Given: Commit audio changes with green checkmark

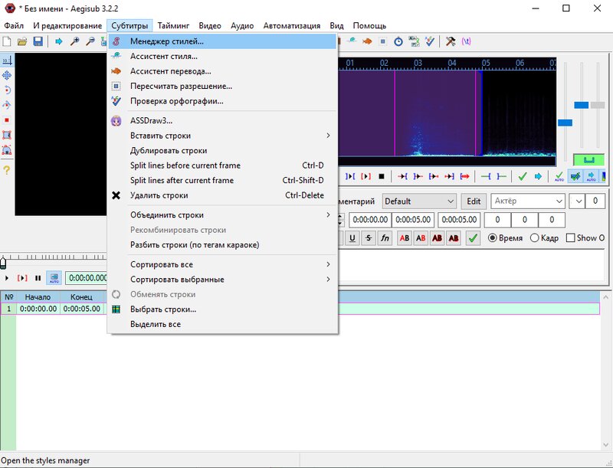Looking at the screenshot, I should (x=523, y=177).
